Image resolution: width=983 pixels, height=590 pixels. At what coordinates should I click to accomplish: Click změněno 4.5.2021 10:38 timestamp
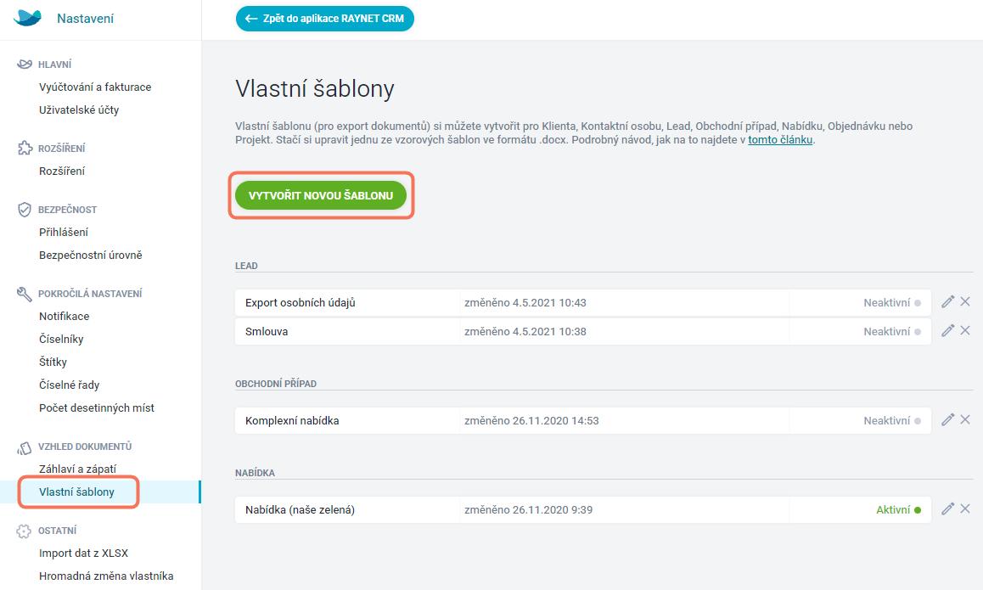coord(525,332)
